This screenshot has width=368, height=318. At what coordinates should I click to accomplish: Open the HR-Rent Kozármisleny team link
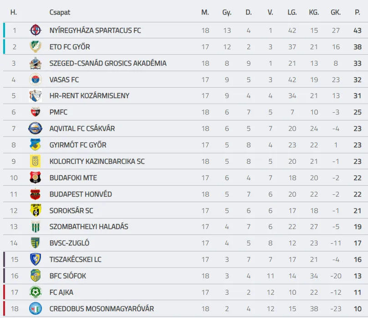[89, 96]
